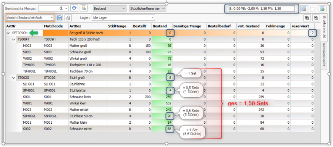Sort by the ArtBez column header
This screenshot has width=333, height=147.
88,26
